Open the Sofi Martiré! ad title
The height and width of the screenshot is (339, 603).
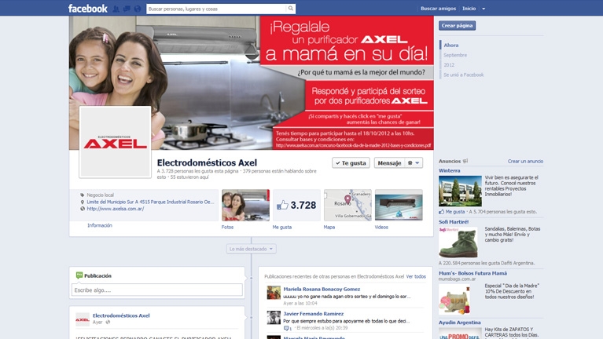[454, 222]
